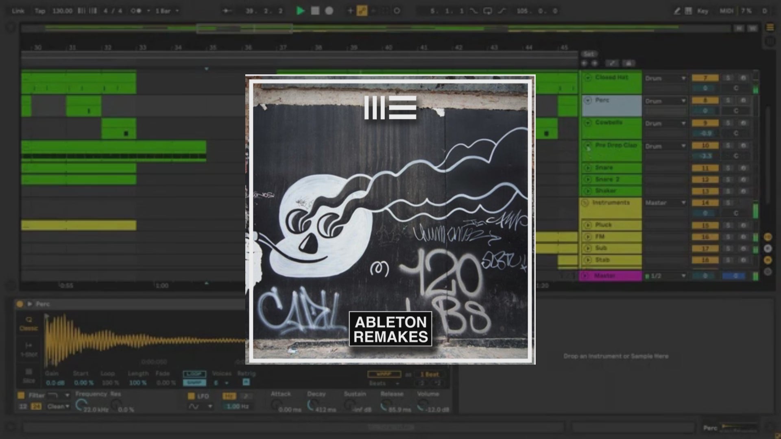Solo the Perc track
Screen dimensions: 781x439
pyautogui.click(x=728, y=100)
